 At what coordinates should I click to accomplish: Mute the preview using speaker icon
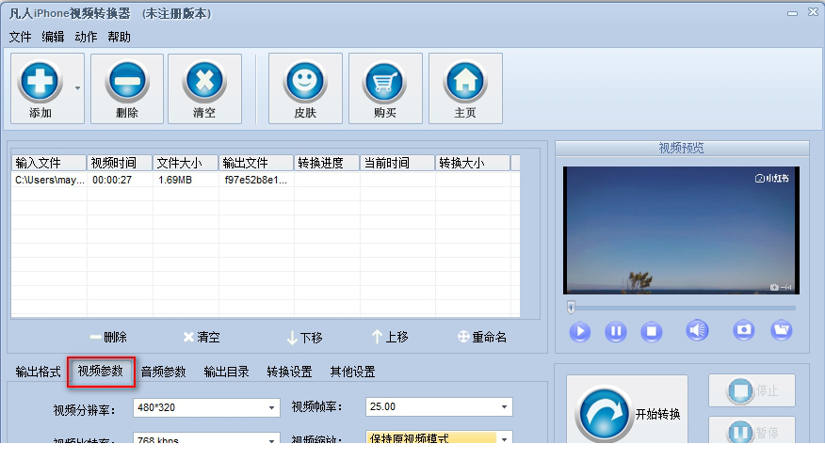[x=697, y=330]
